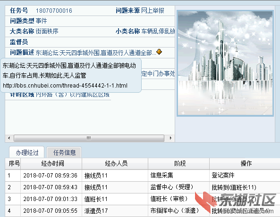The height and width of the screenshot is (217, 280).
Task: Click the 登记案件 operation cell
Action: (x=223, y=176)
